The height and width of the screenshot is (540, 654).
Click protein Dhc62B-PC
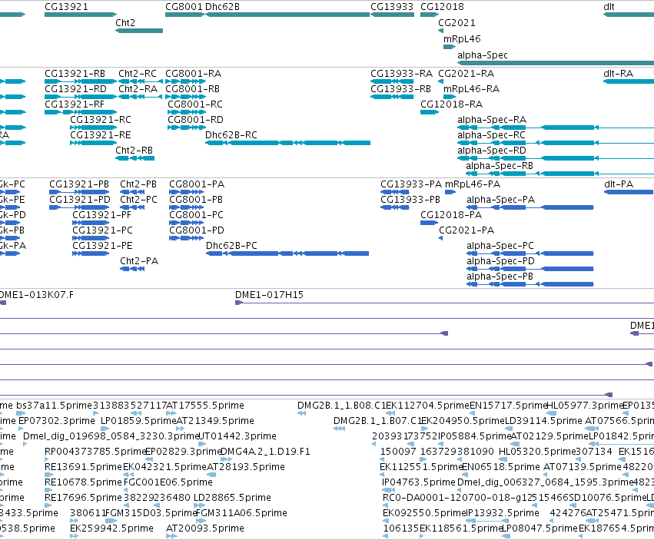pos(231,246)
